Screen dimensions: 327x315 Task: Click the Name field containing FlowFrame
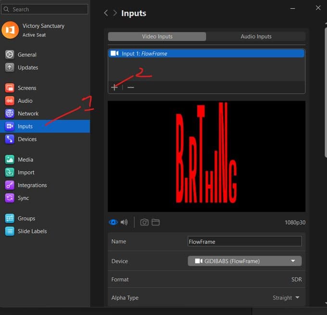pyautogui.click(x=245, y=241)
